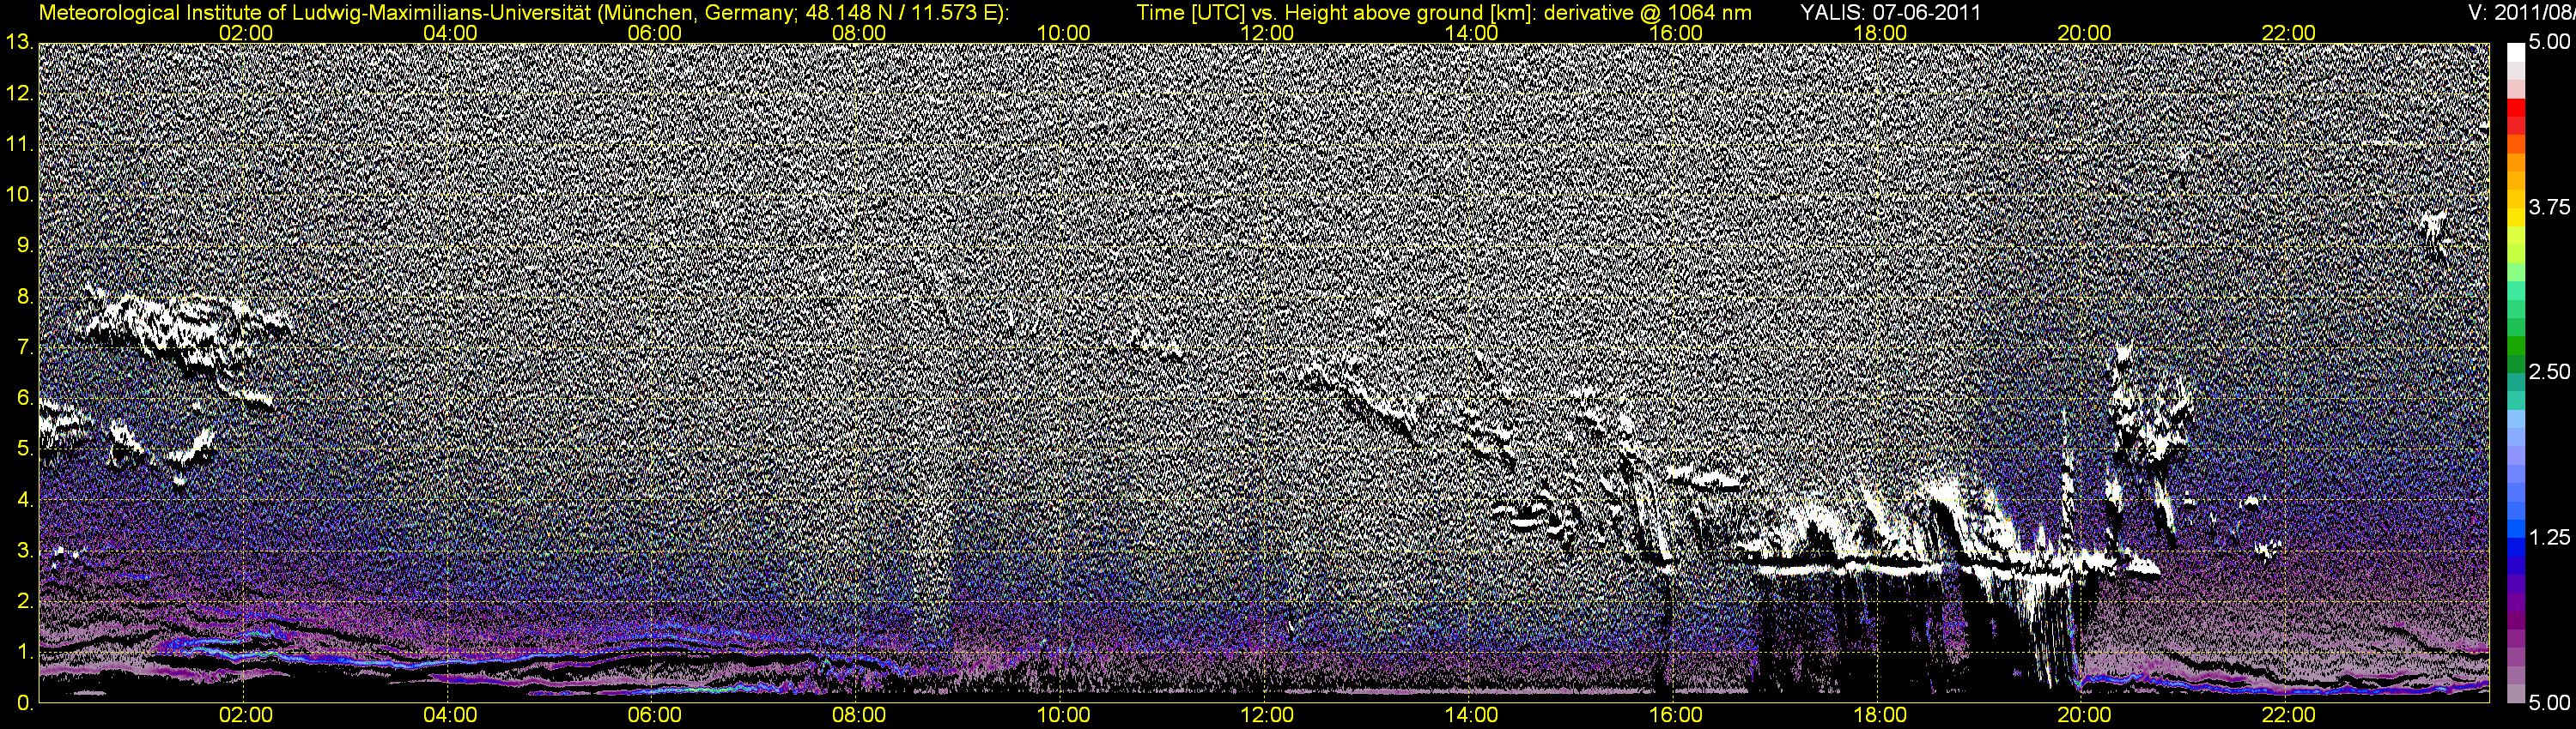The height and width of the screenshot is (729, 2576).
Task: Click the Meteorological Institute Ludwig-Maximilians-Universität title text
Action: [524, 13]
